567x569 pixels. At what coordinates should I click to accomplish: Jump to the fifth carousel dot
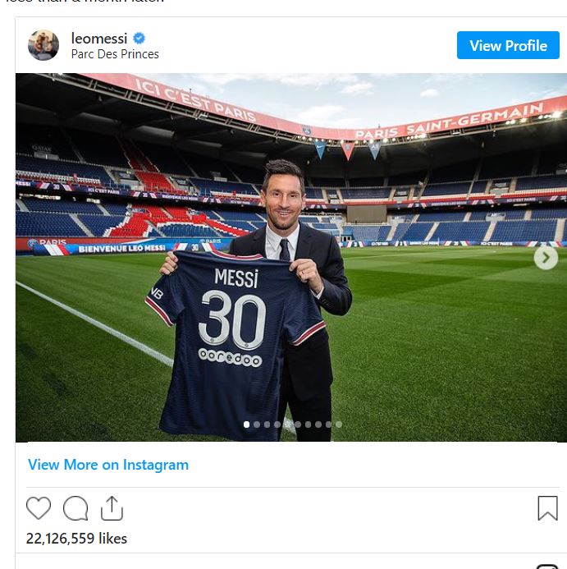click(x=287, y=424)
